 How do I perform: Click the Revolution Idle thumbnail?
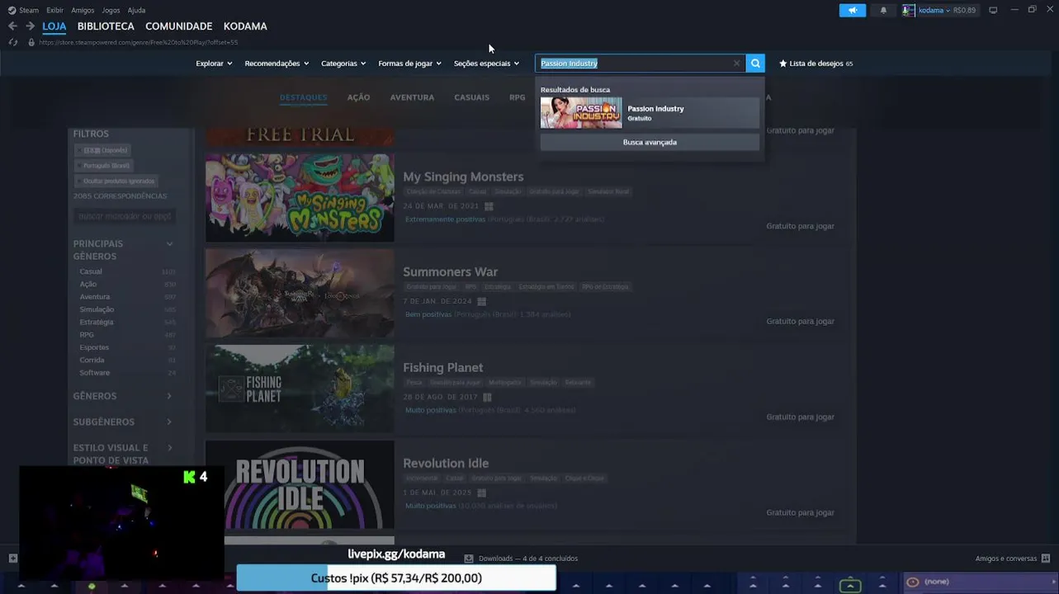[x=300, y=484]
